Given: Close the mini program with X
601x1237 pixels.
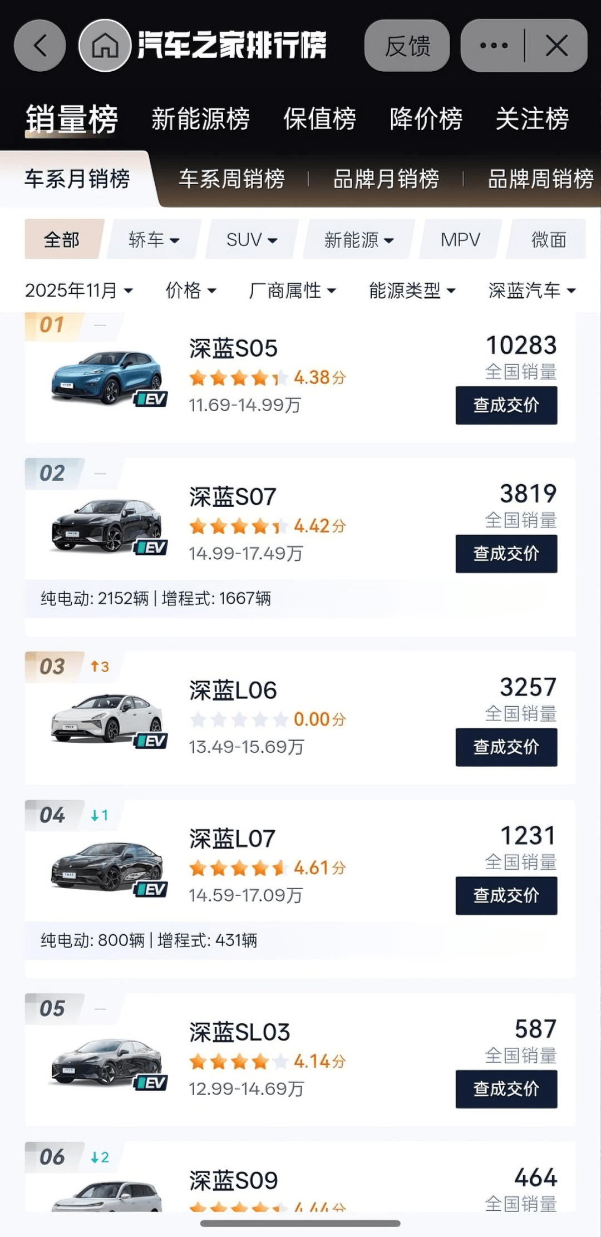Looking at the screenshot, I should coord(556,46).
